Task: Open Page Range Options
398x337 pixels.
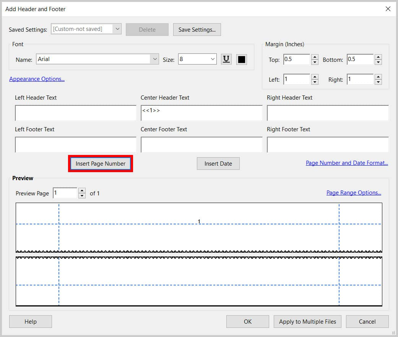Action: pos(353,192)
